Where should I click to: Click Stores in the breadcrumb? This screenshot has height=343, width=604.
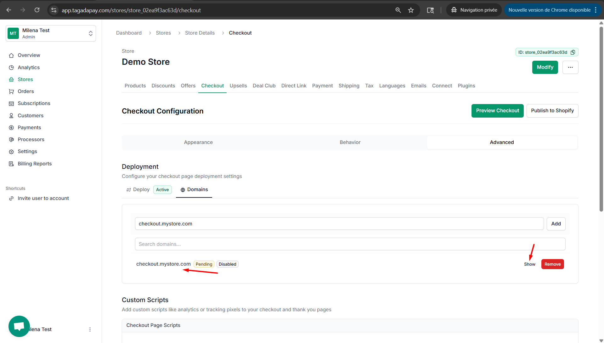point(163,33)
